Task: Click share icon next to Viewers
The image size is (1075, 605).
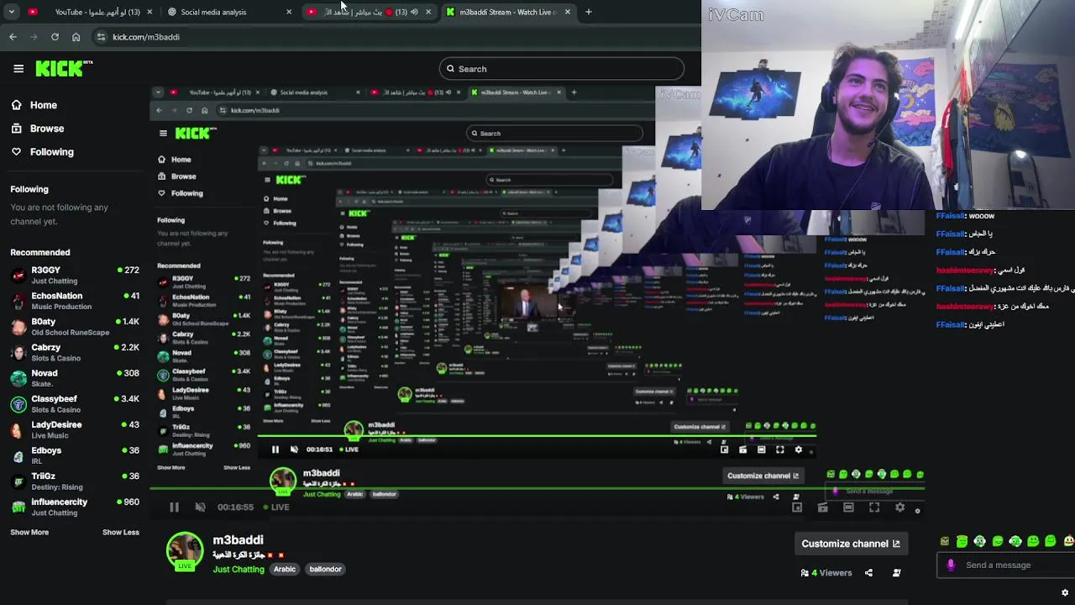Action: pyautogui.click(x=868, y=573)
